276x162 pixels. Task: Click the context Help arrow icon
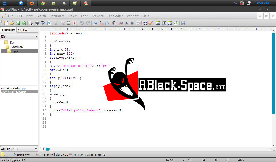183,23
